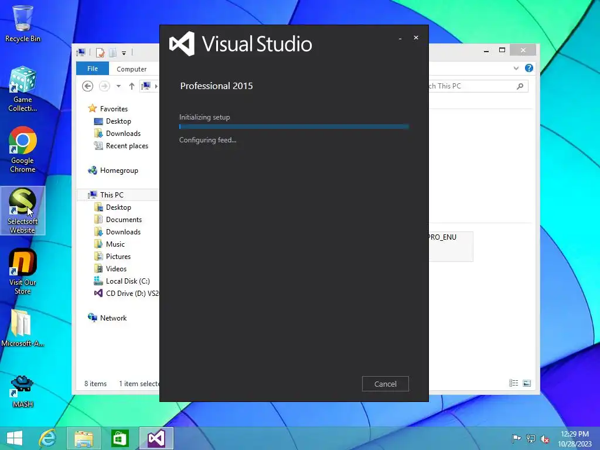Select the Visit Our Store shortcut
The image size is (600, 450).
click(x=23, y=272)
